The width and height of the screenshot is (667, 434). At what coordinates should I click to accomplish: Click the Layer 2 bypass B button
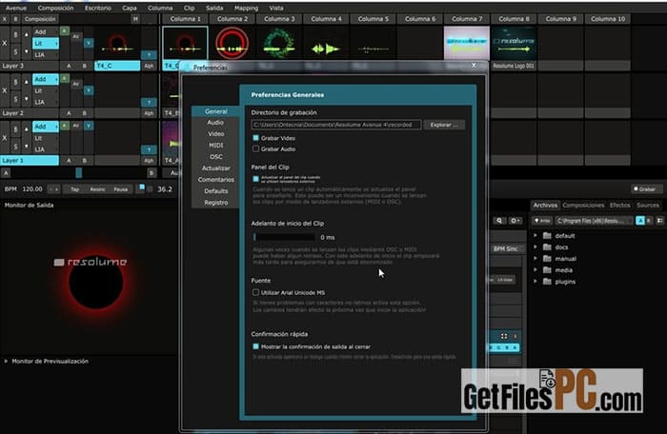pos(16,82)
